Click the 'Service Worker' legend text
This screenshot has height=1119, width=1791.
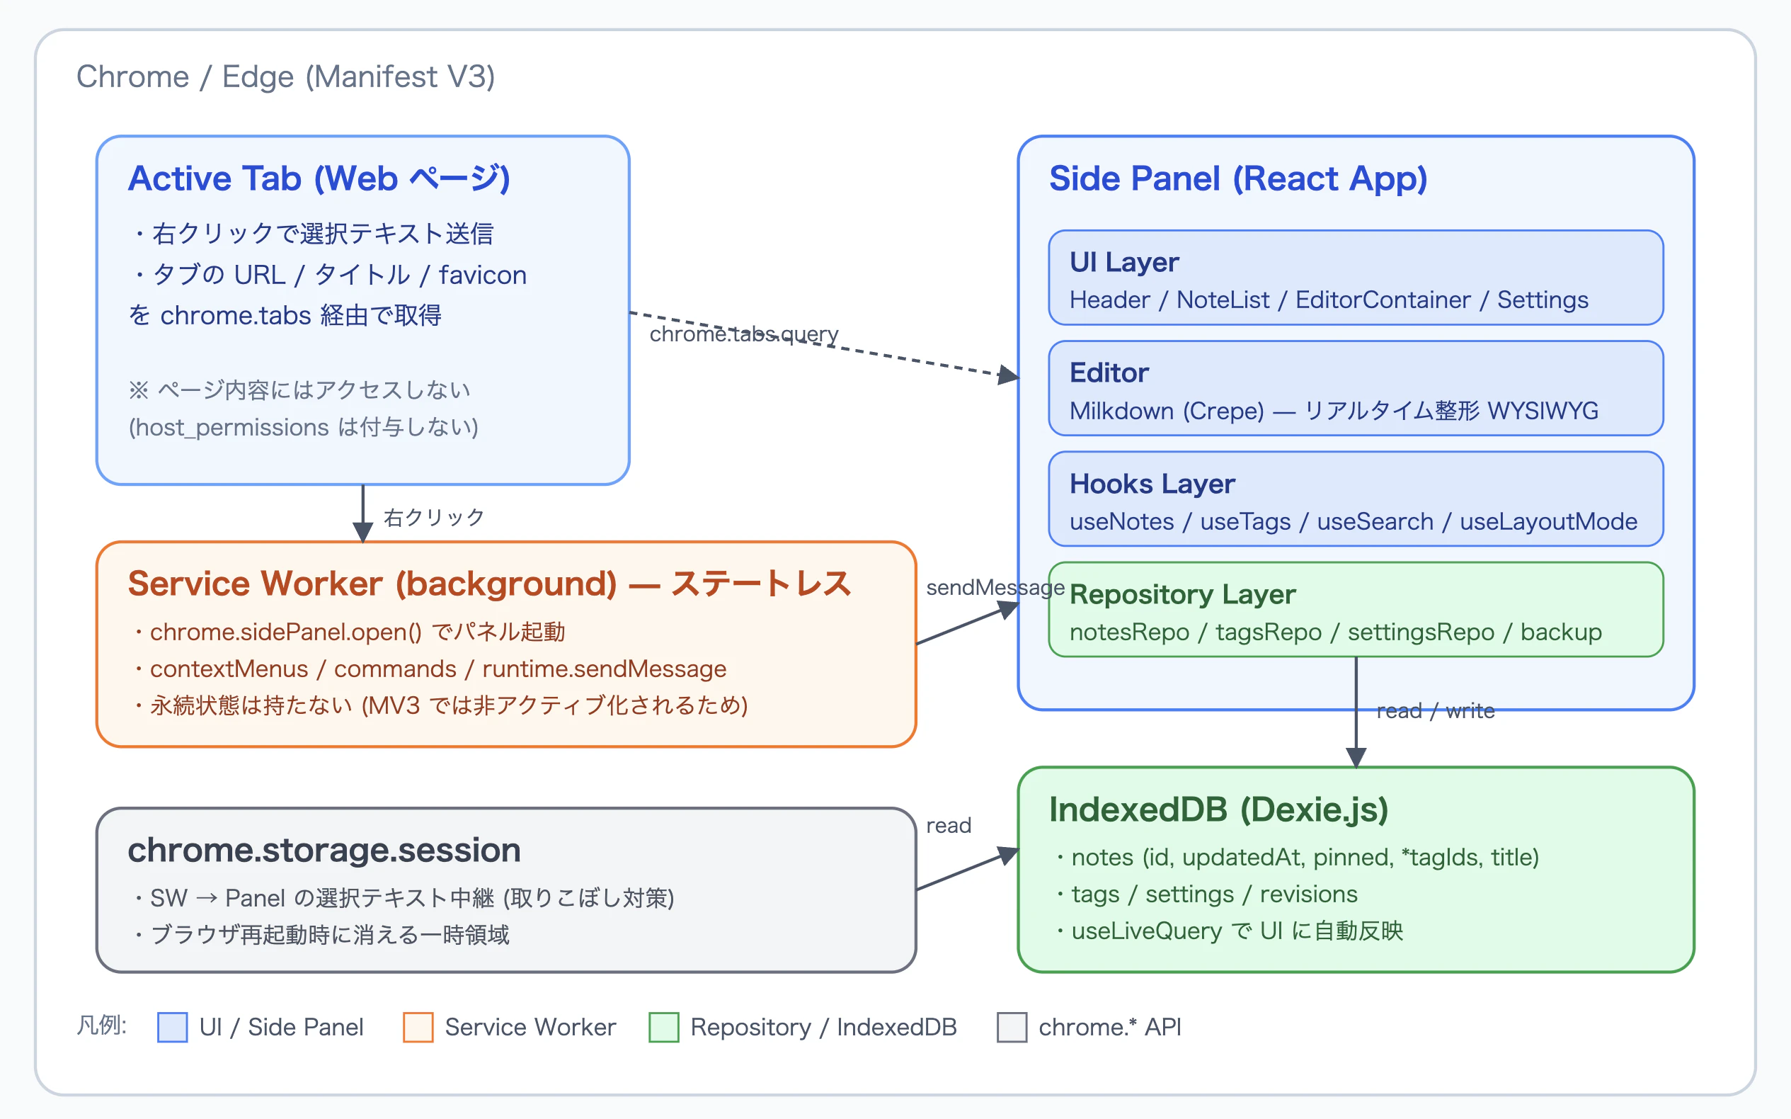point(530,1027)
